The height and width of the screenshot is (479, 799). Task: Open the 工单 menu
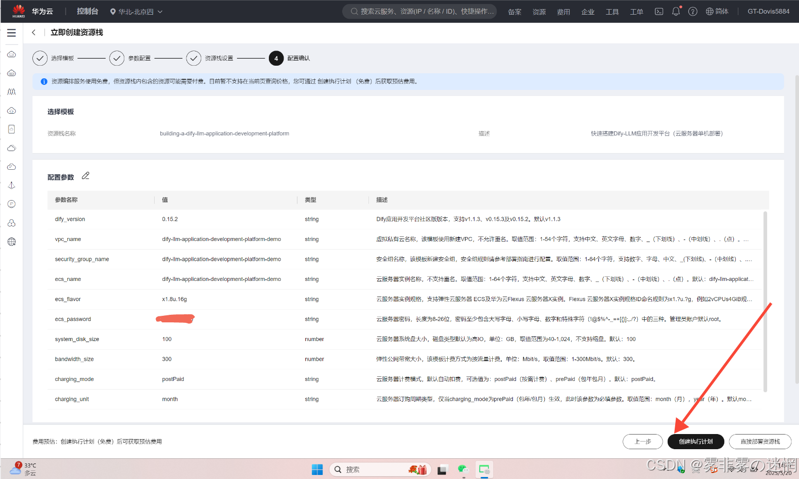click(x=636, y=12)
